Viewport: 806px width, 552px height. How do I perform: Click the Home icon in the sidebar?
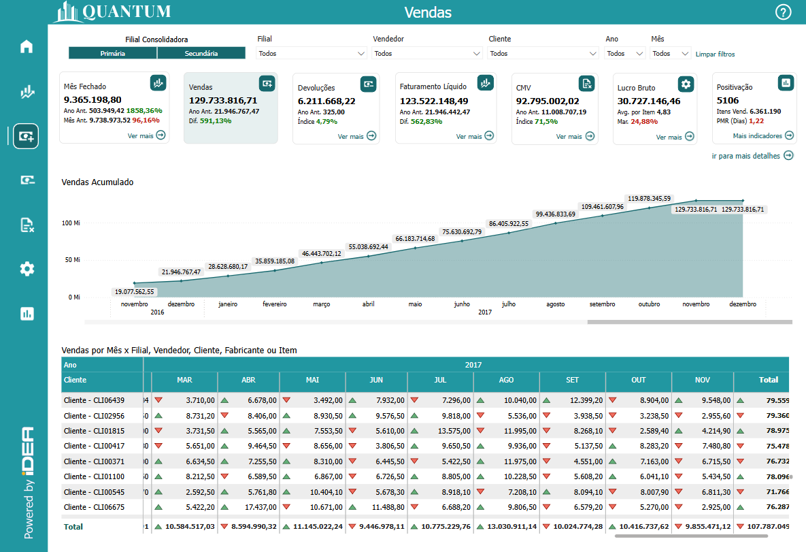tap(27, 47)
